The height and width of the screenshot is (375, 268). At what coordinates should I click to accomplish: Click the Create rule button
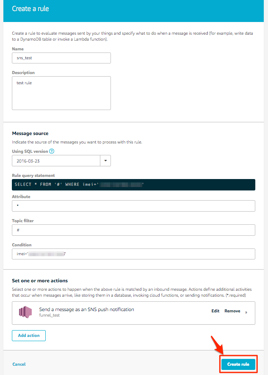(x=238, y=364)
